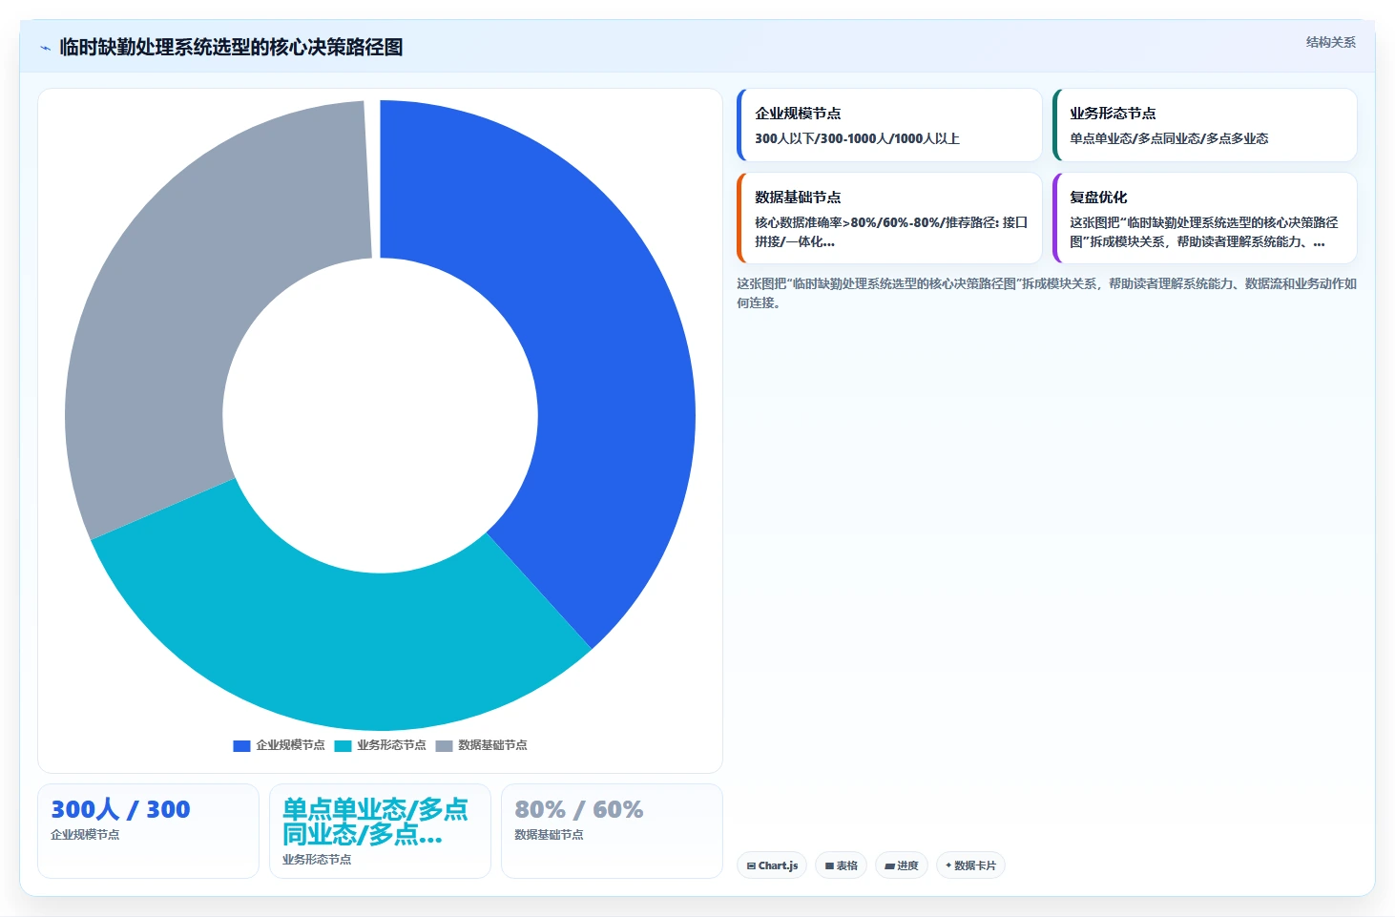Click text starting 核心数据准确率>80% in 数据基础节点 card
Screen dimensions: 1395x917
coord(891,232)
